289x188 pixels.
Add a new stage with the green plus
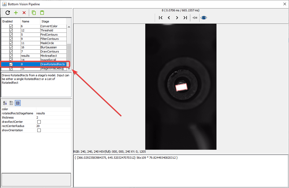click(16, 13)
